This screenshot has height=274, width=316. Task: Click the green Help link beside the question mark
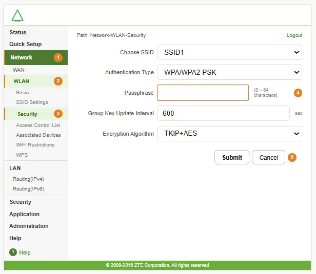[x=25, y=252]
